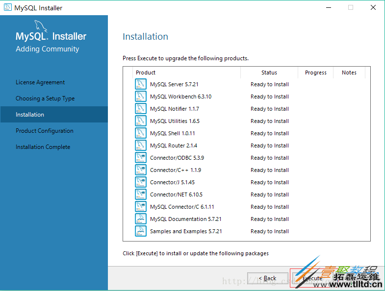Click the MySQL Server 5.7.21 product icon
This screenshot has height=291, width=385.
pyautogui.click(x=141, y=84)
